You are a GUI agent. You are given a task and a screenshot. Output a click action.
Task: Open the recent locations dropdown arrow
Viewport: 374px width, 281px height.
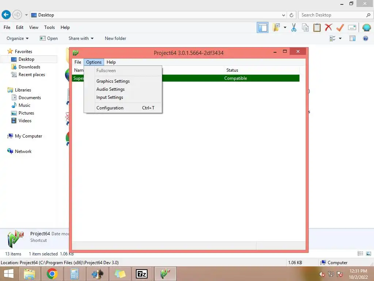click(x=26, y=15)
